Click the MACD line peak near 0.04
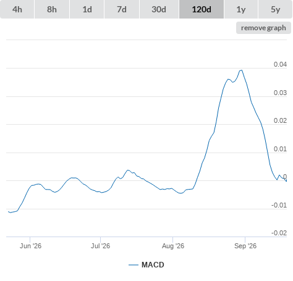293x281 pixels. click(x=241, y=70)
